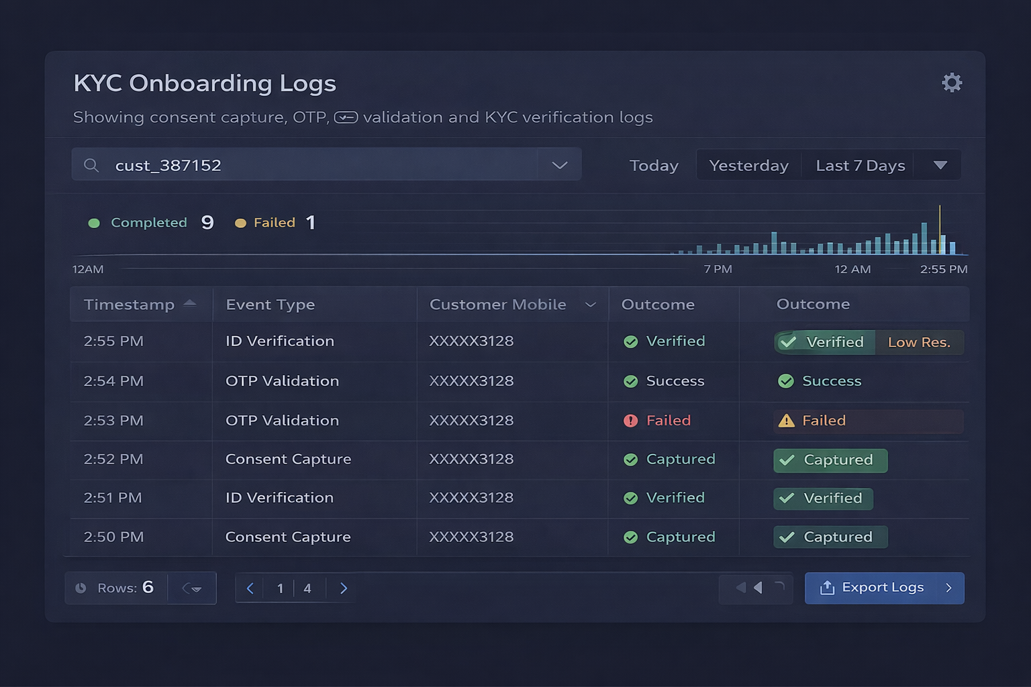Click mobile XXXXX3128 in 2:53 PM row
Screen dimensions: 1031x687
click(x=471, y=421)
